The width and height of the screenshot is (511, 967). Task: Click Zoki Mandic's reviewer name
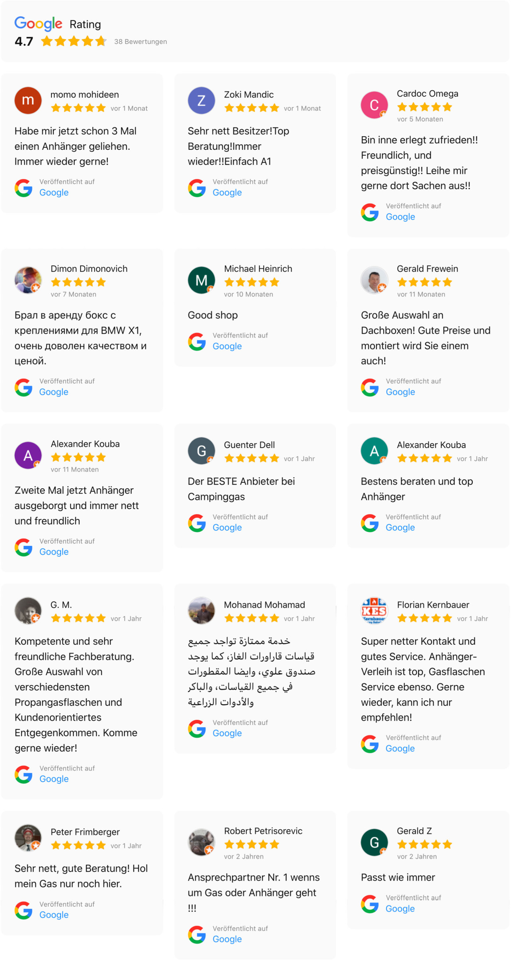[248, 95]
